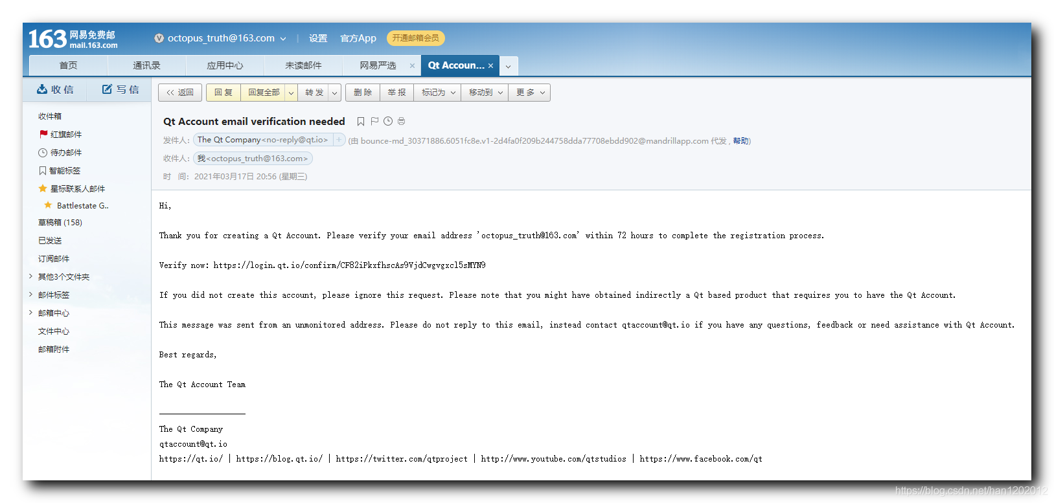Viewport: 1054px width, 503px height.
Task: Set a reminder with the clock icon
Action: point(388,121)
